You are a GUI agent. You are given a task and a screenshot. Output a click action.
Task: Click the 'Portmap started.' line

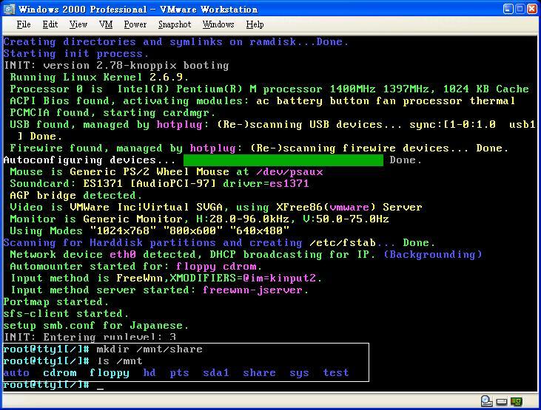(x=56, y=302)
